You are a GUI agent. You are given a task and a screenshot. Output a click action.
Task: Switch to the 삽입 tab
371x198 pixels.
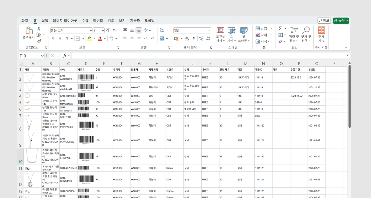[x=45, y=21]
